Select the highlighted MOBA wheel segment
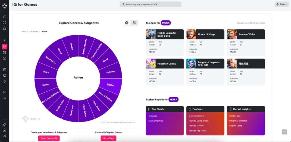291x142 pixels. pyautogui.click(x=111, y=85)
